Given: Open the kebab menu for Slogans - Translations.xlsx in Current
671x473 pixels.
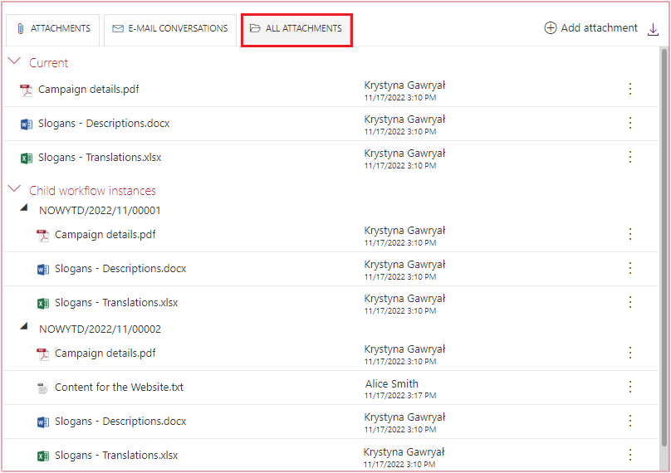Looking at the screenshot, I should click(630, 157).
